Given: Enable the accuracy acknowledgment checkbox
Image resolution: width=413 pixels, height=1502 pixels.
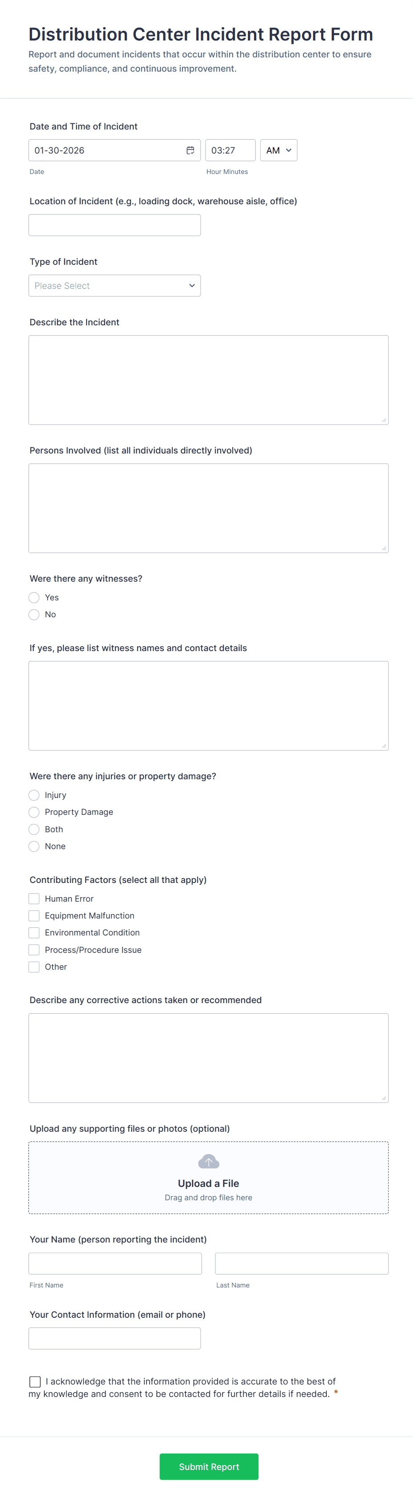Looking at the screenshot, I should (35, 1381).
